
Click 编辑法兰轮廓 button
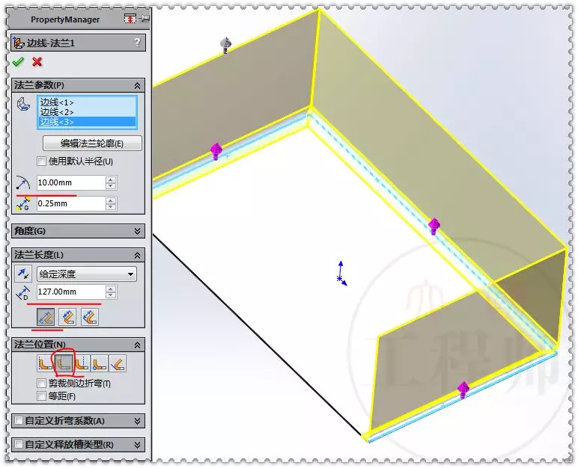[x=92, y=144]
